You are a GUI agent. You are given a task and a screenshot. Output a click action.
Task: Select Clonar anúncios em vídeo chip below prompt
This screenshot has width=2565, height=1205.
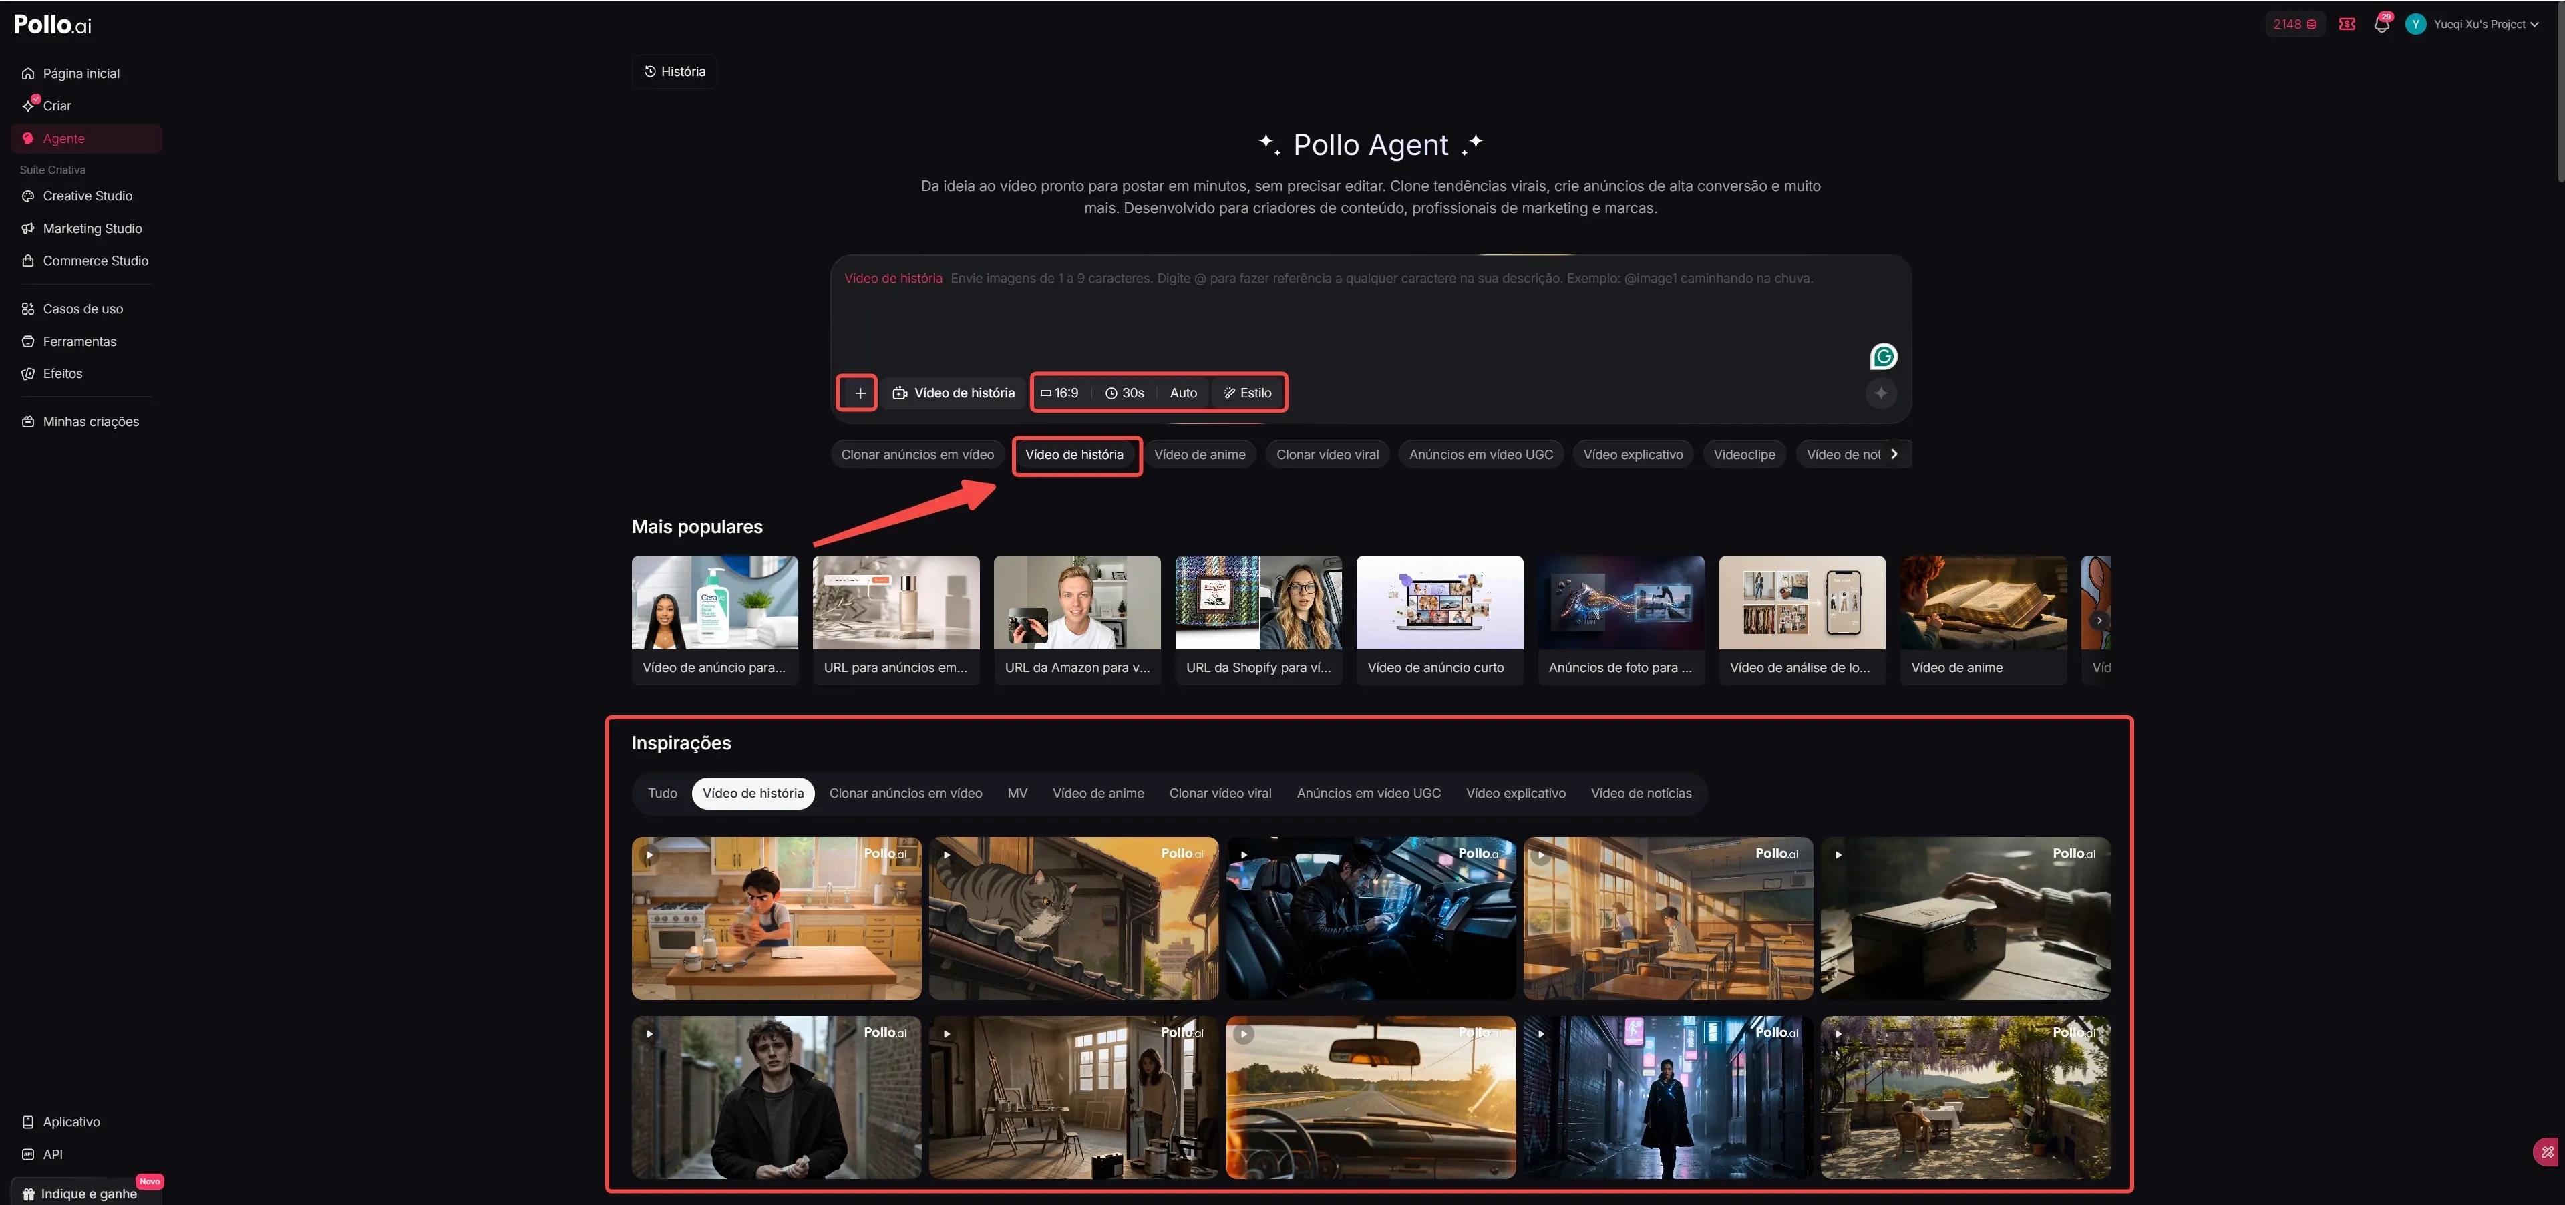point(917,455)
